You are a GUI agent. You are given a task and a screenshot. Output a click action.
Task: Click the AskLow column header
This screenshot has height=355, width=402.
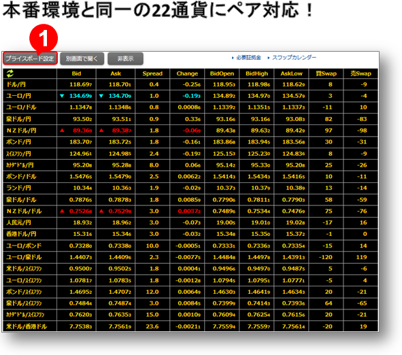pyautogui.click(x=292, y=73)
